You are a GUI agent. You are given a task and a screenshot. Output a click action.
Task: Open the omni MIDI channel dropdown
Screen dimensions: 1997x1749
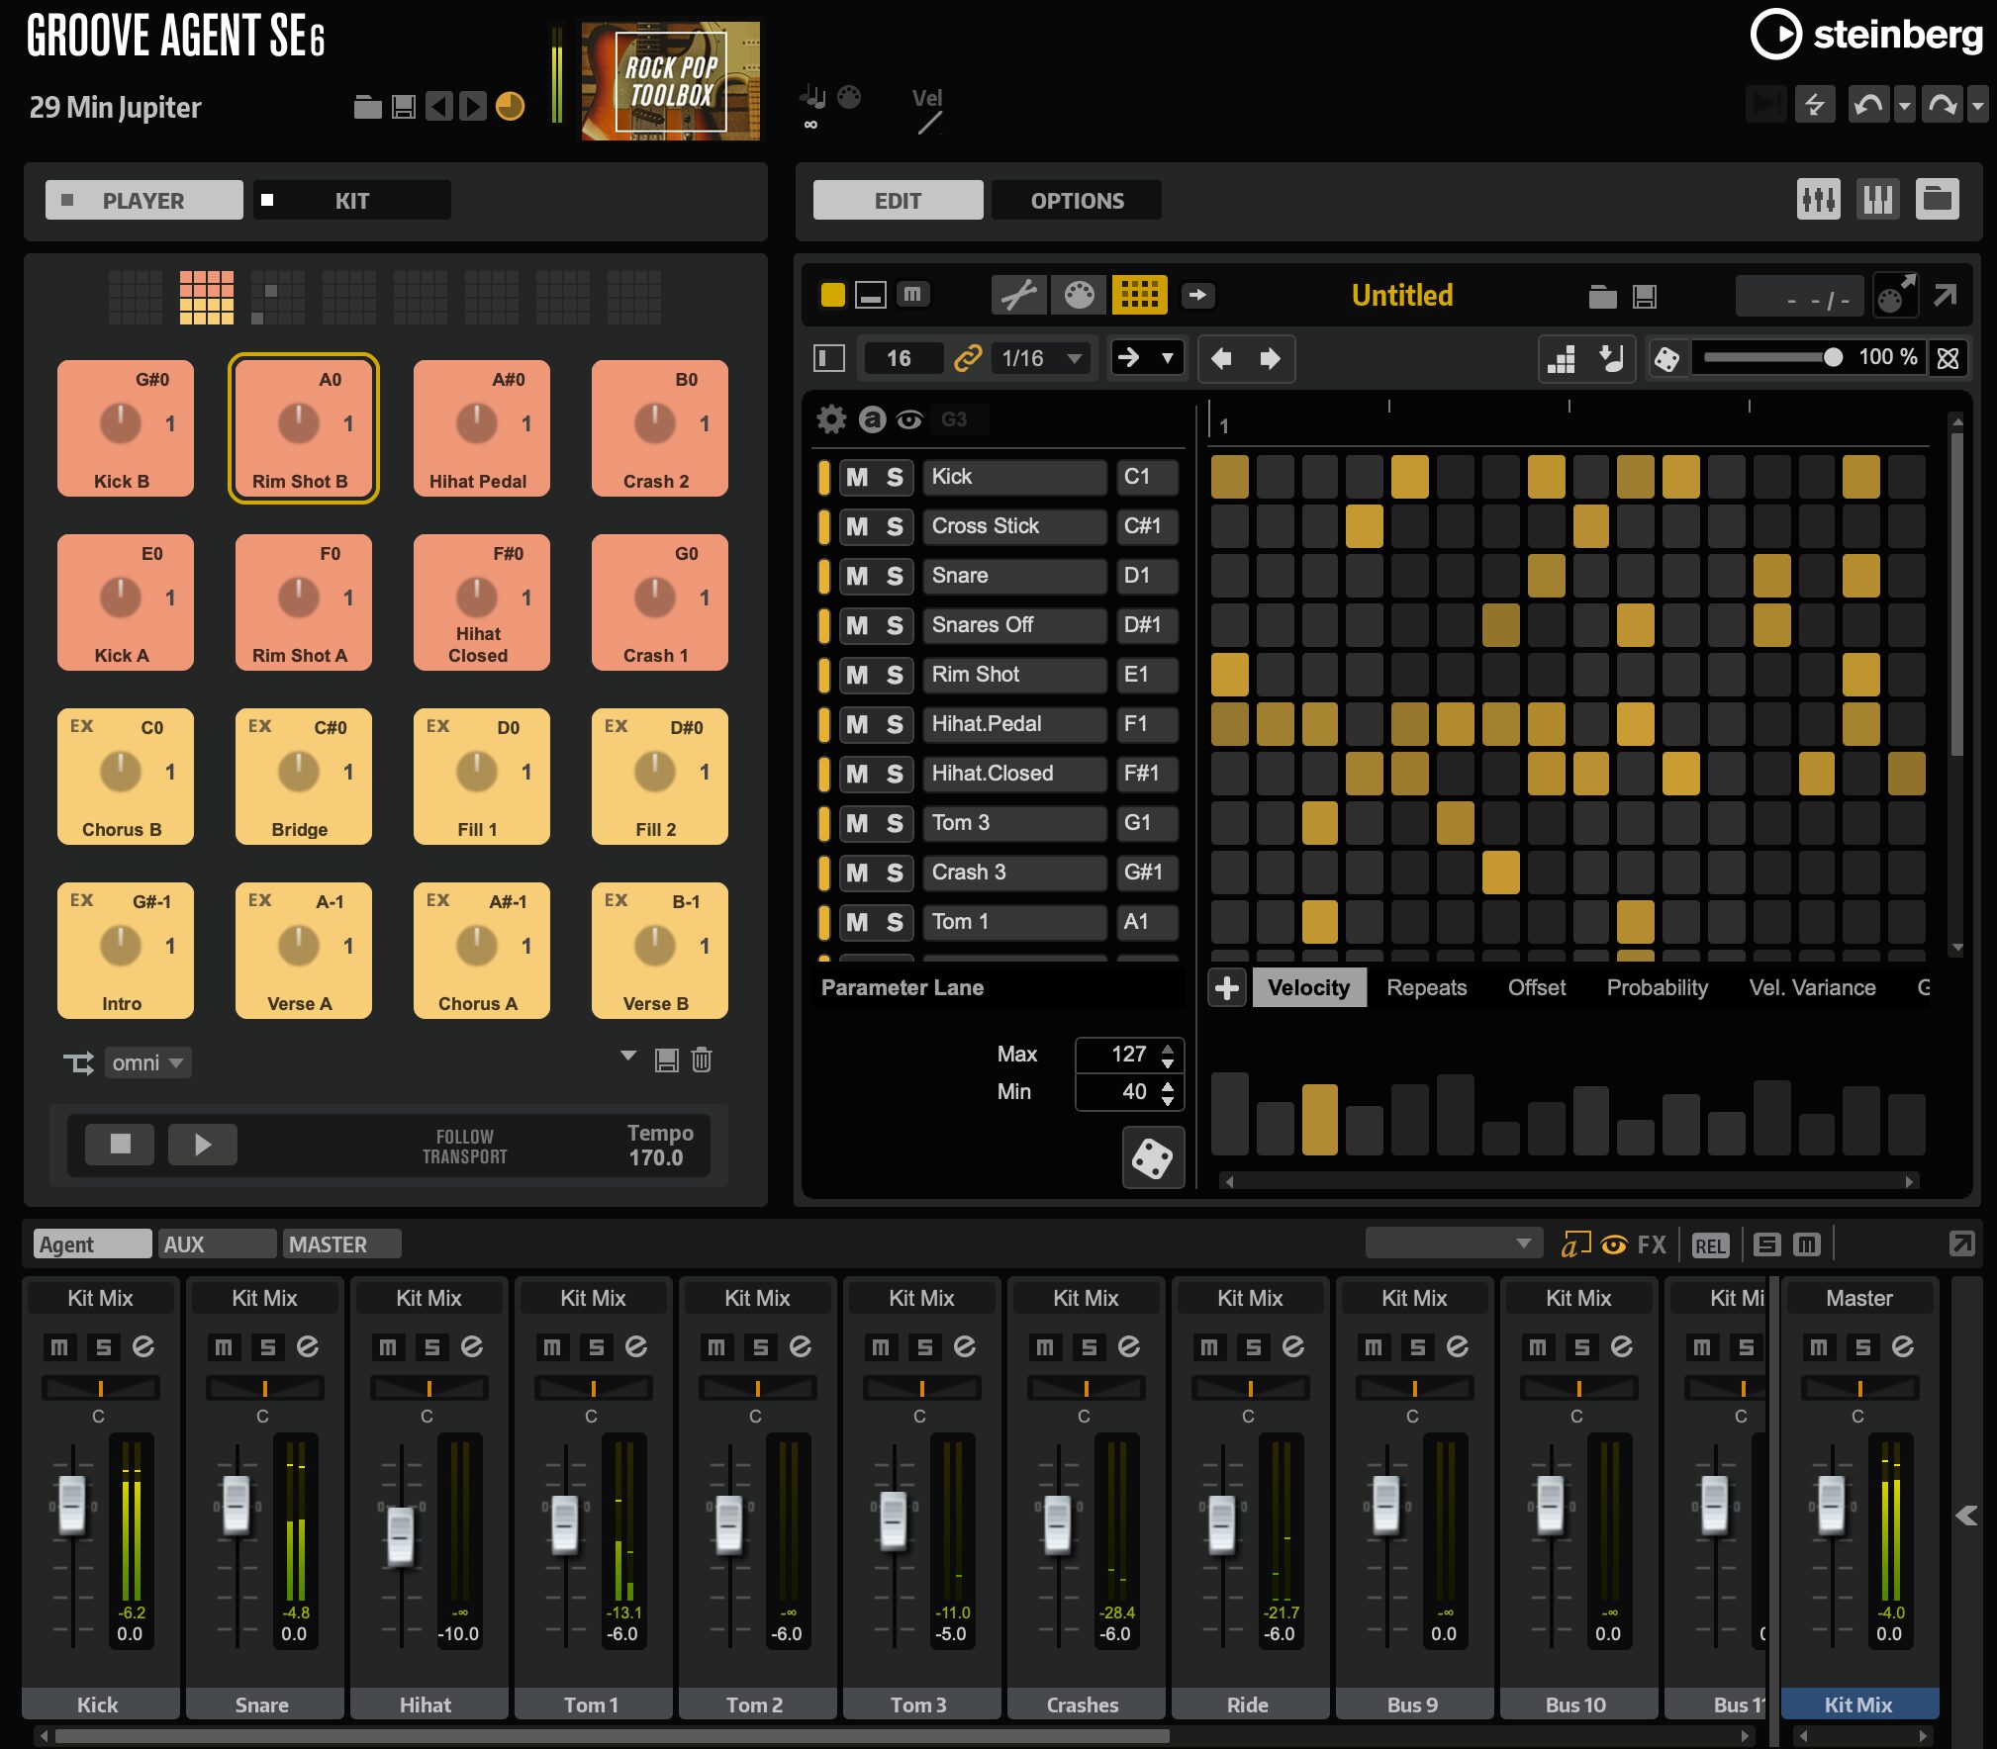tap(148, 1062)
